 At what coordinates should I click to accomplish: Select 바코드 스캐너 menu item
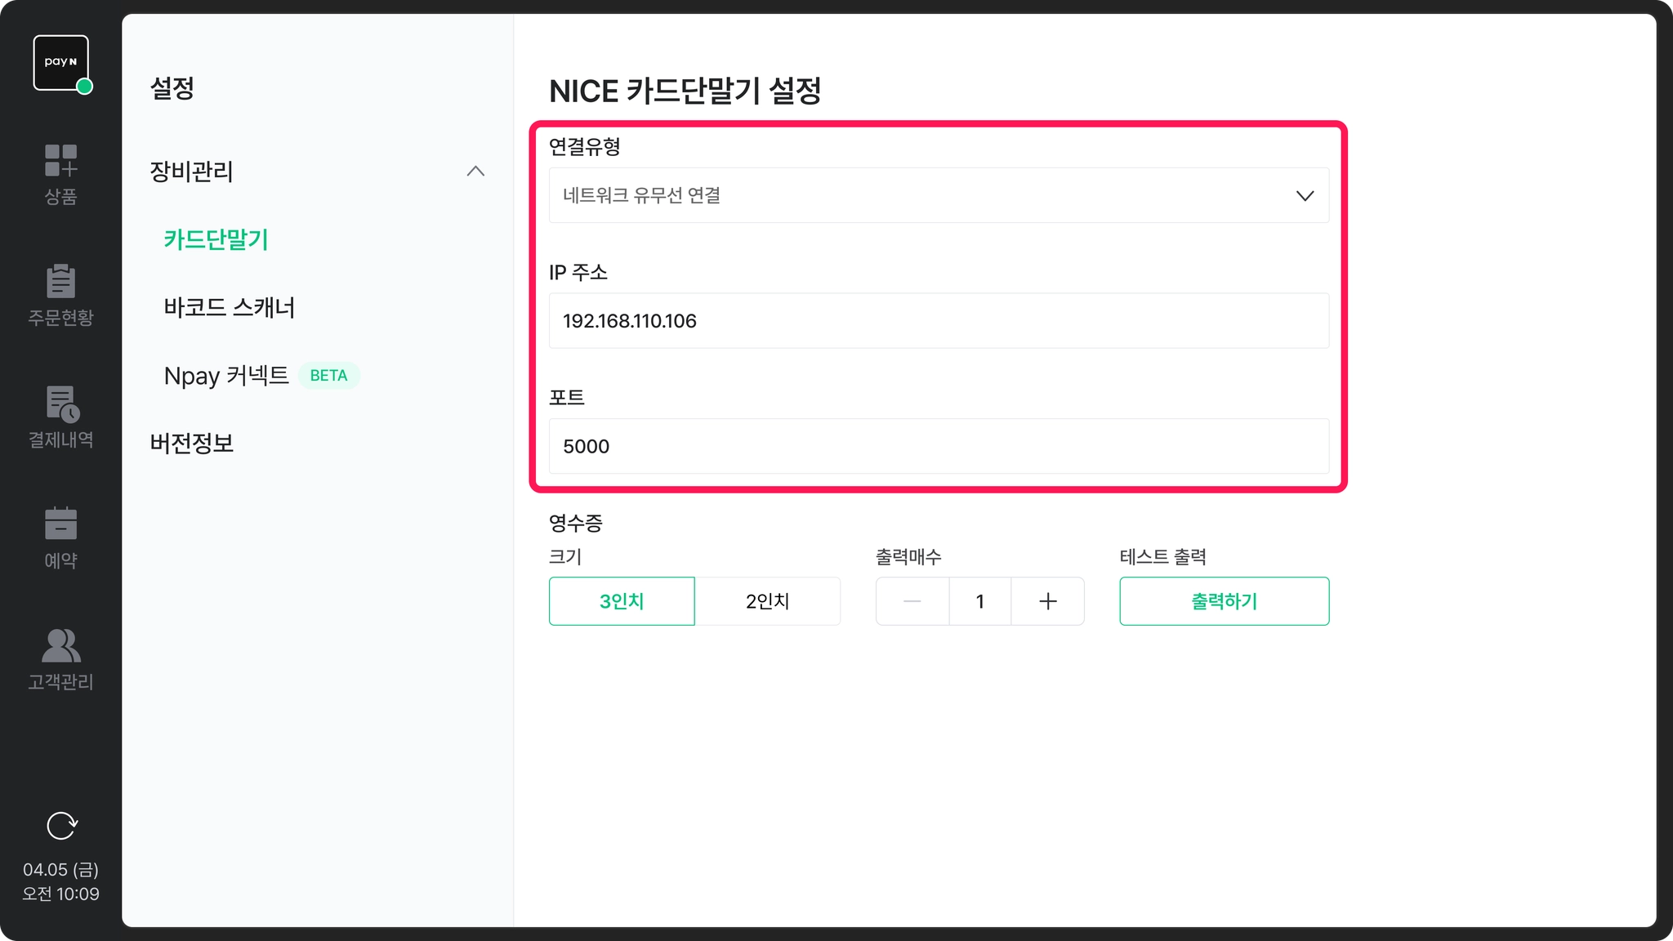click(230, 307)
